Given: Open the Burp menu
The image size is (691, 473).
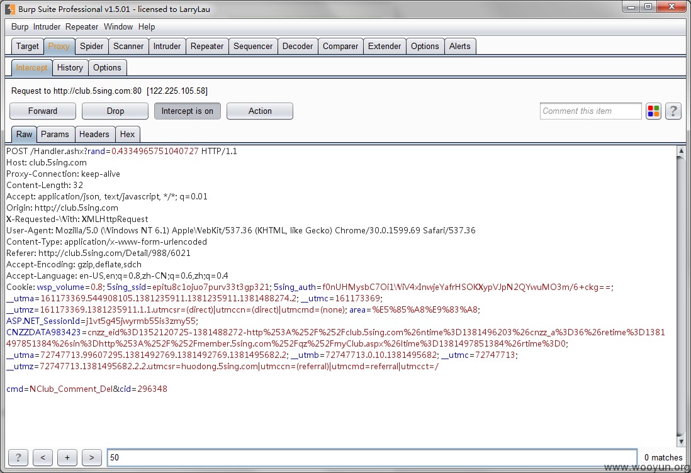Looking at the screenshot, I should coord(20,27).
